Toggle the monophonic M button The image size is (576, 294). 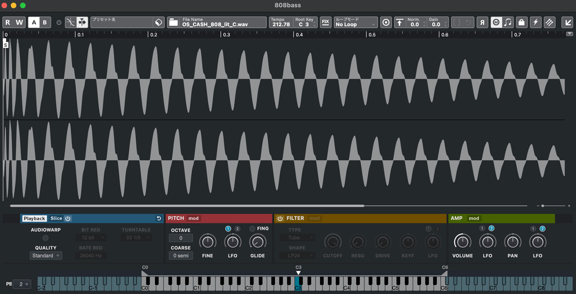496,23
